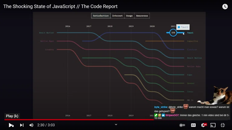This screenshot has height=130, width=232.
Task: Click the video title text
Action: pos(60,6)
